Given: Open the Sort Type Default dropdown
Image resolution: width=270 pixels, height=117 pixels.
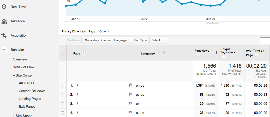Looking at the screenshot, I should (x=158, y=40).
